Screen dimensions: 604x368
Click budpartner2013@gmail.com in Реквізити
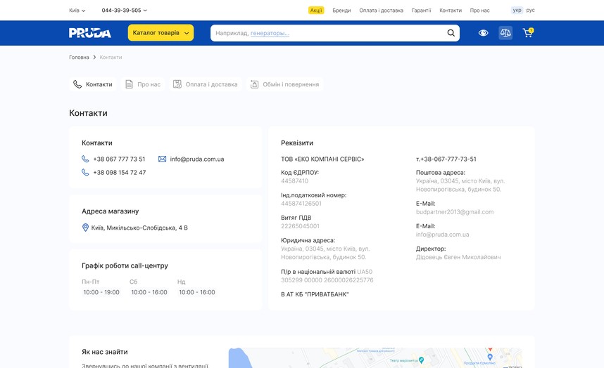tap(455, 211)
